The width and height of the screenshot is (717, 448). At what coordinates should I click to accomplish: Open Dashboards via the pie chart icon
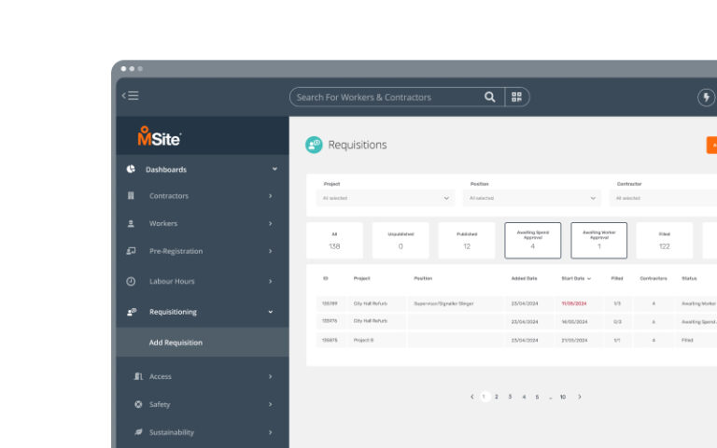pos(131,169)
